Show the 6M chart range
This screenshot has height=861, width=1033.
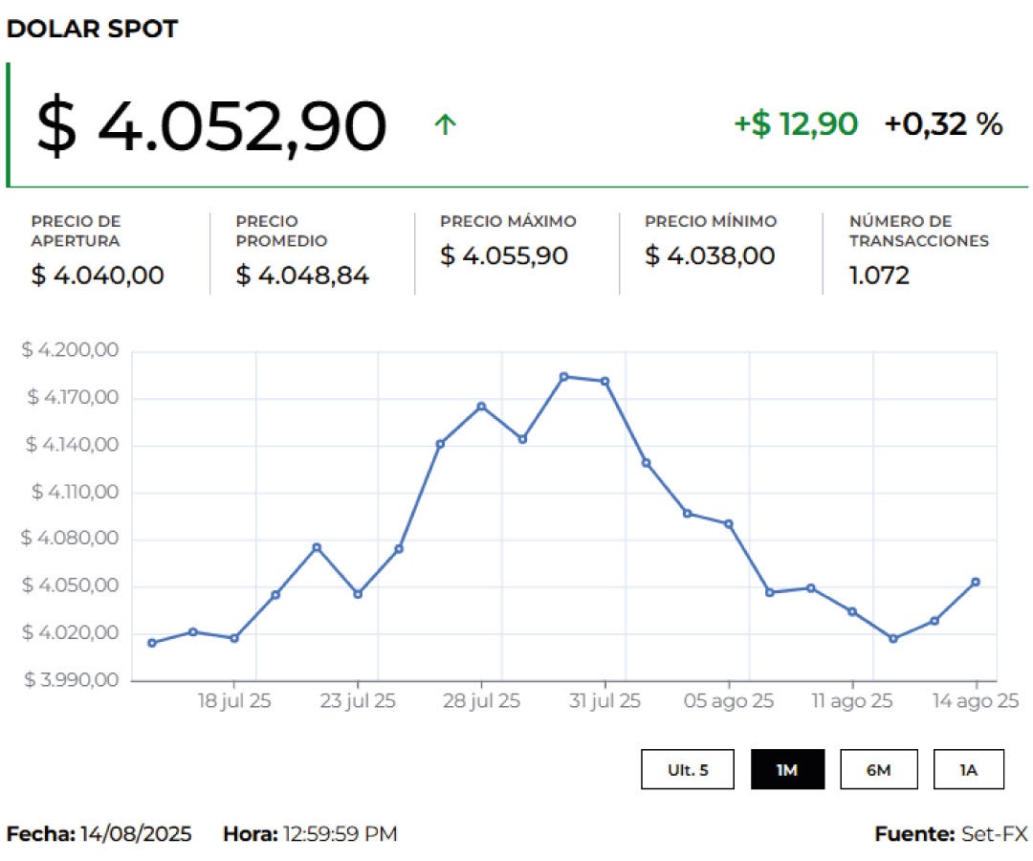pyautogui.click(x=878, y=769)
